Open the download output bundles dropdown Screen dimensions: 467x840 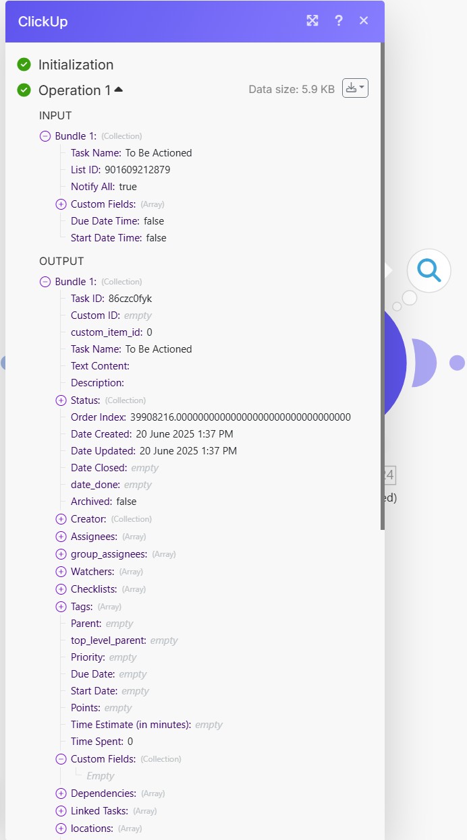356,88
